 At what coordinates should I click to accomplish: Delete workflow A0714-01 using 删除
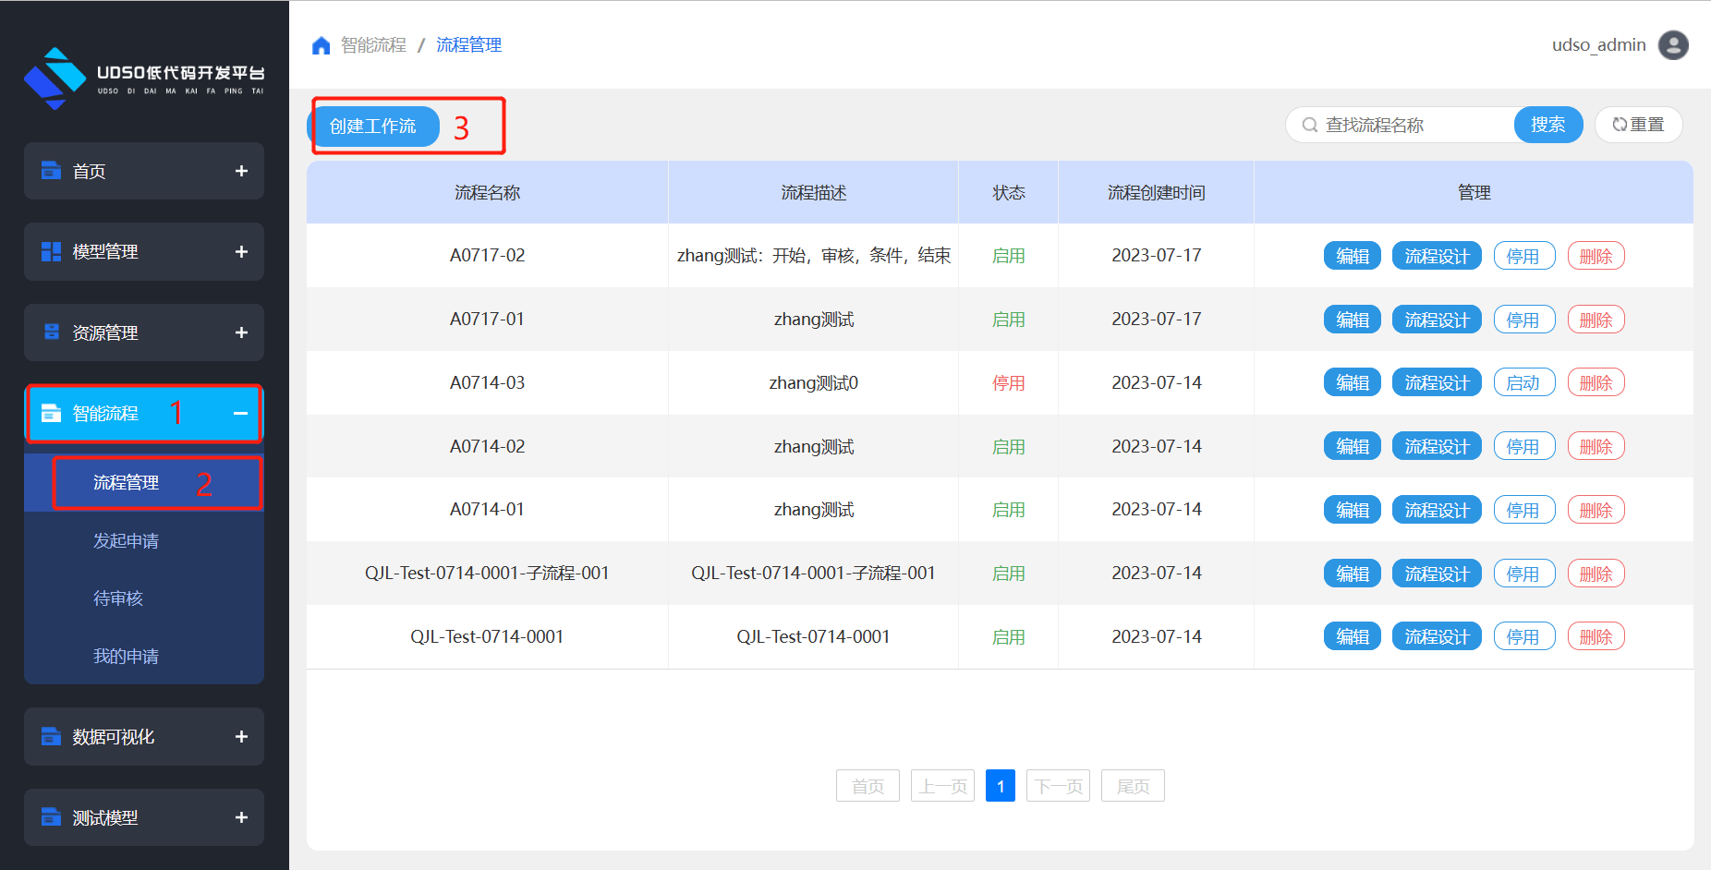click(x=1596, y=510)
